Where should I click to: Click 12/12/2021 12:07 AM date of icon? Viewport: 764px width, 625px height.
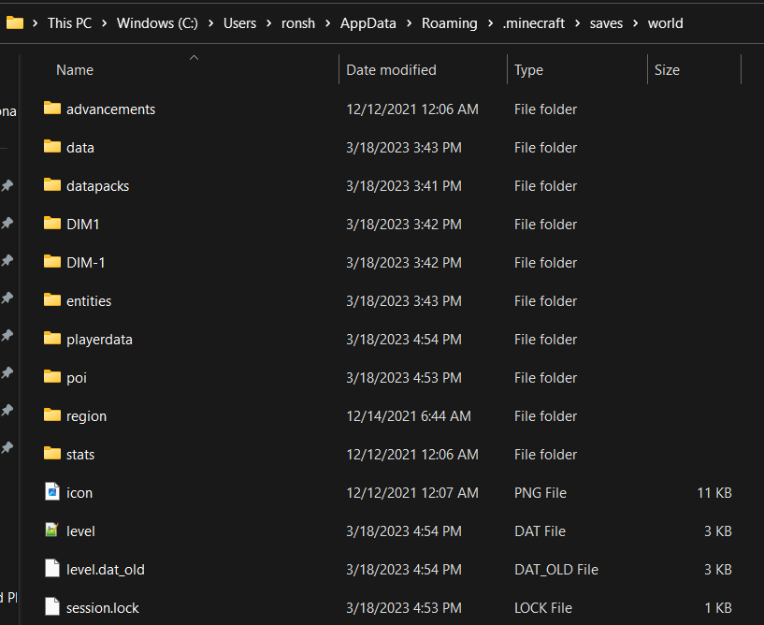[412, 493]
